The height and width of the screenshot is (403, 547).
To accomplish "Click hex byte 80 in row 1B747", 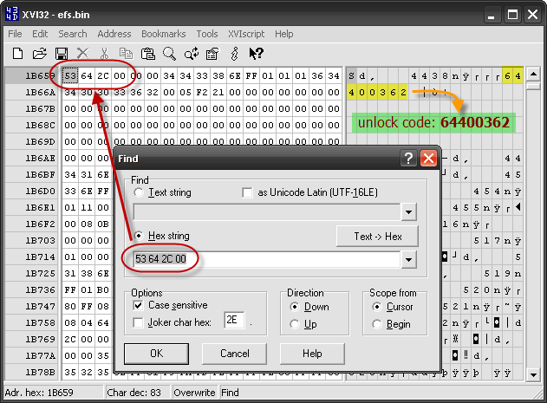I will pyautogui.click(x=70, y=306).
